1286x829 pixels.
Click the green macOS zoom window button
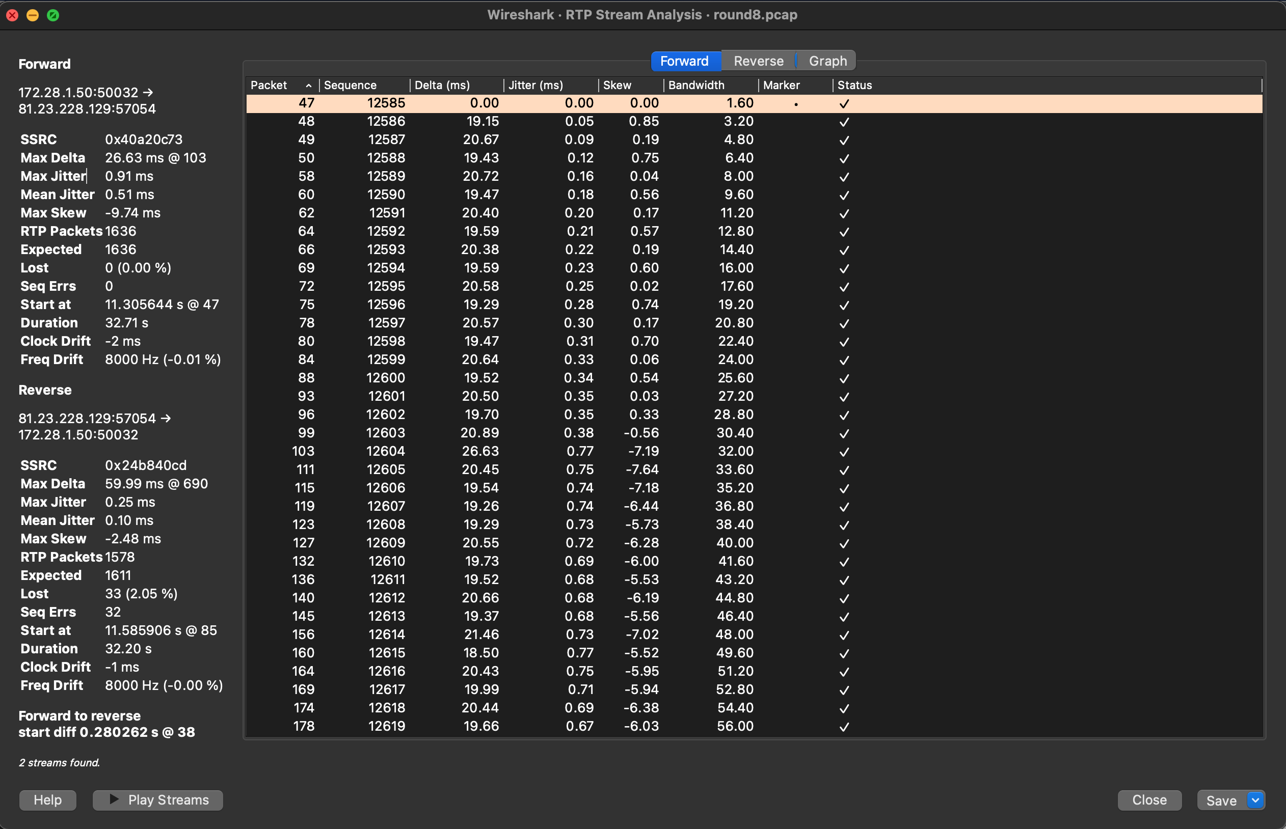tap(53, 15)
